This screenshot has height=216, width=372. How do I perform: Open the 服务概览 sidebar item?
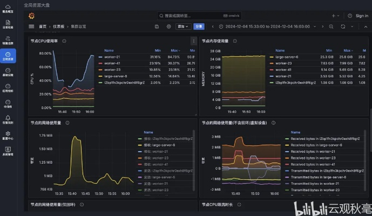8,8
